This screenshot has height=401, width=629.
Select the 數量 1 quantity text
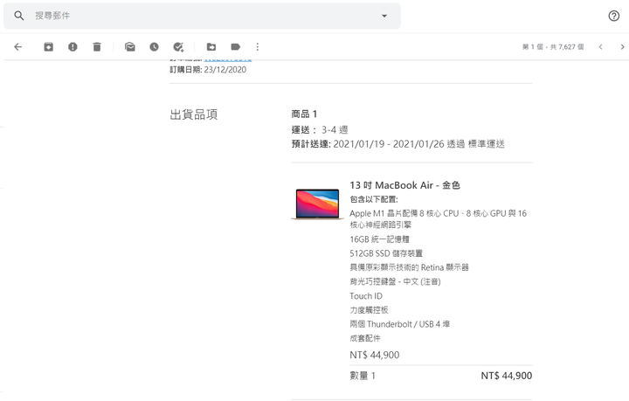point(363,376)
